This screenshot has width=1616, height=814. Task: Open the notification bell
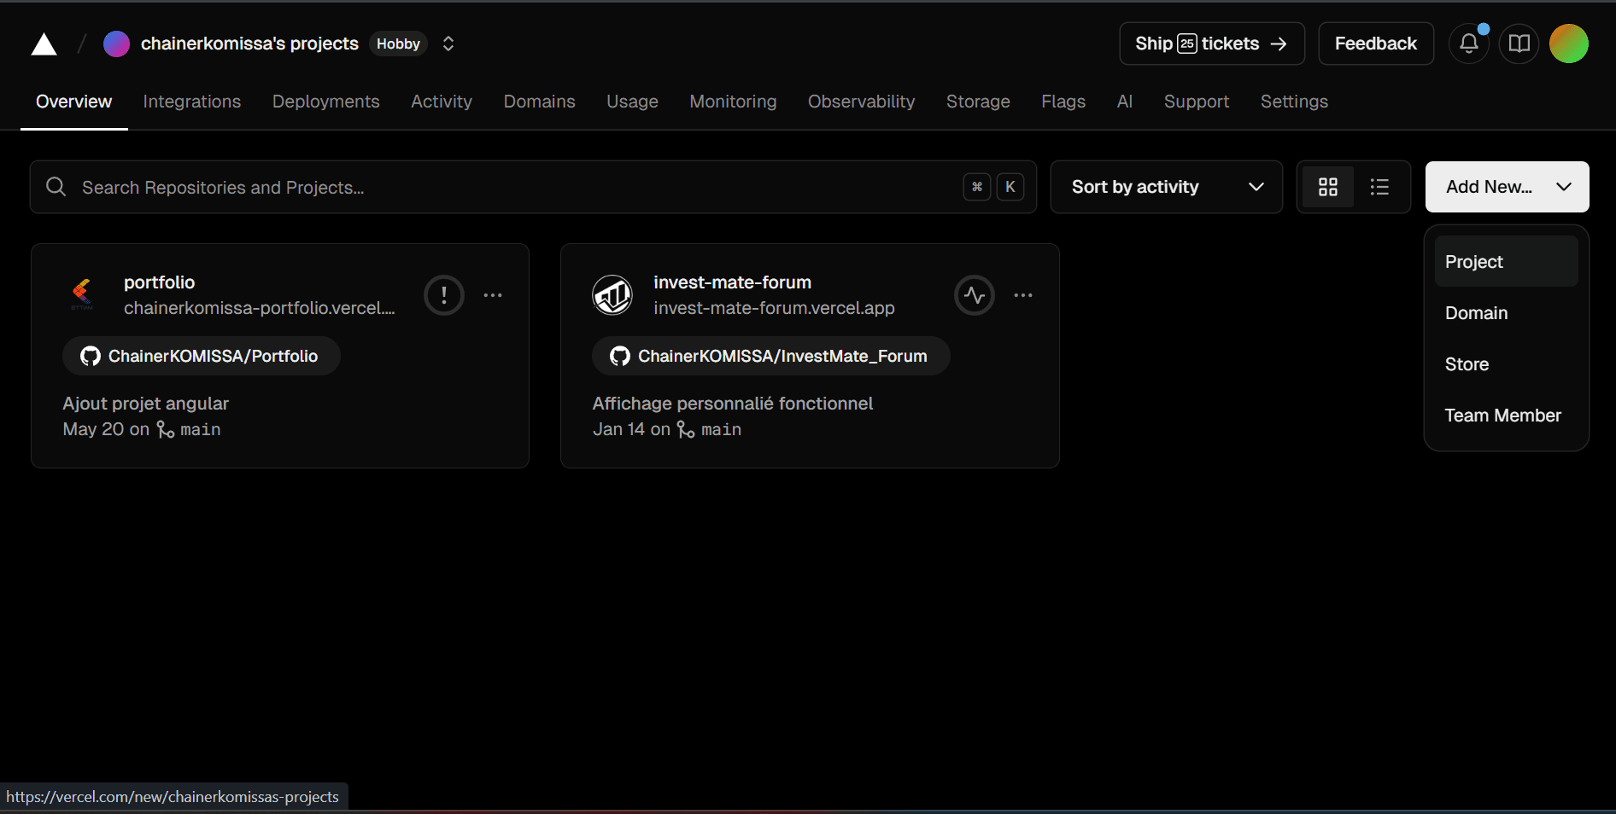(x=1468, y=44)
